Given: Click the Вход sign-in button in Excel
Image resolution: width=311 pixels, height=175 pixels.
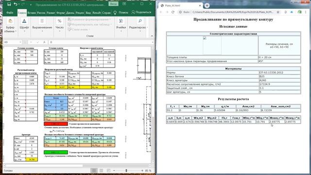Looking at the screenshot, I should (113, 4).
